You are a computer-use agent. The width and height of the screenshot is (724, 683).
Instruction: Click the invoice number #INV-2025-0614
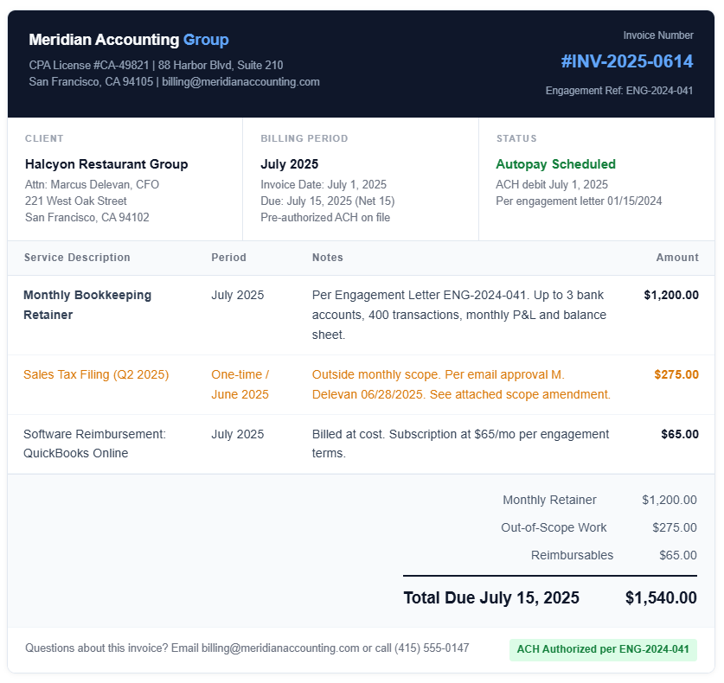(626, 61)
